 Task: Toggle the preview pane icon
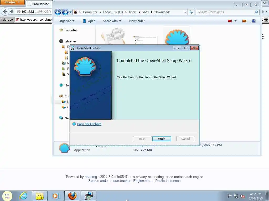click(x=244, y=21)
